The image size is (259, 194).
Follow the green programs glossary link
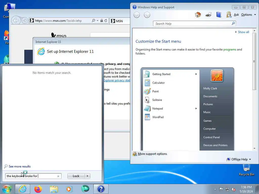tap(230, 50)
